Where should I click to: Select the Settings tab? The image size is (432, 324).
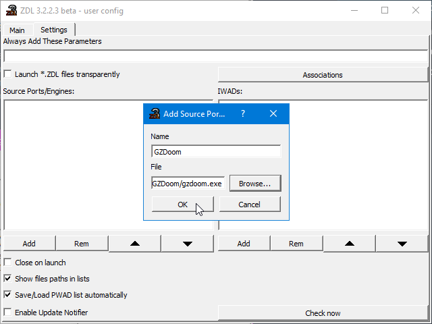point(54,30)
